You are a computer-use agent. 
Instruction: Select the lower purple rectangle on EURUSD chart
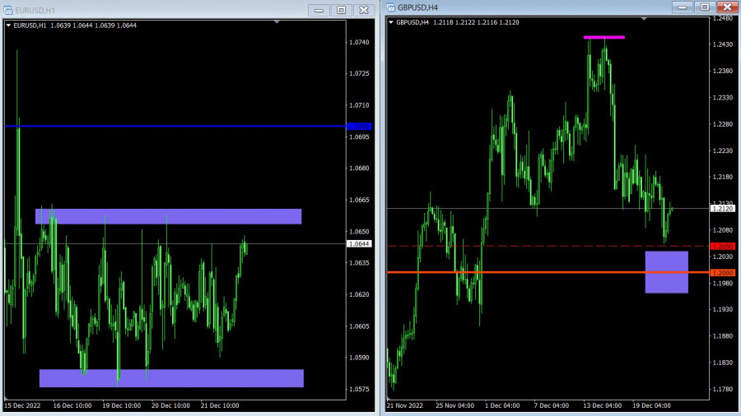(171, 378)
